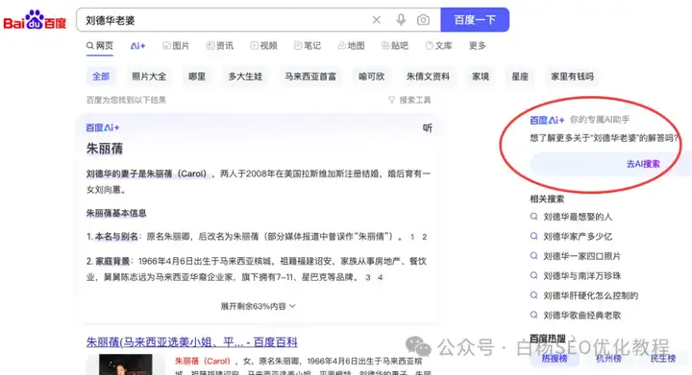
Task: Start voice search with microphone icon
Action: point(401,20)
